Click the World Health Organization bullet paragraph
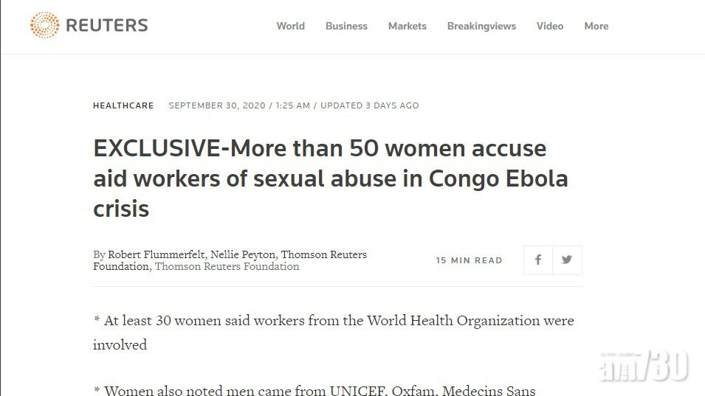Image resolution: width=705 pixels, height=396 pixels. [334, 333]
